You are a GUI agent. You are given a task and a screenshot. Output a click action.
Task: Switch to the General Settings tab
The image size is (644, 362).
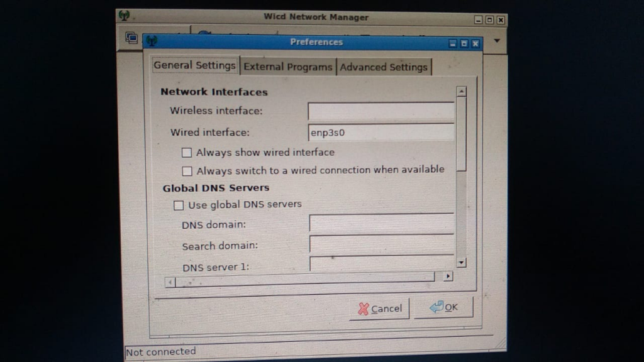click(195, 65)
